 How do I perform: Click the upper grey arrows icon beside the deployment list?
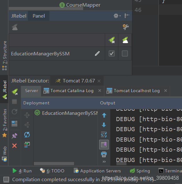[27, 115]
